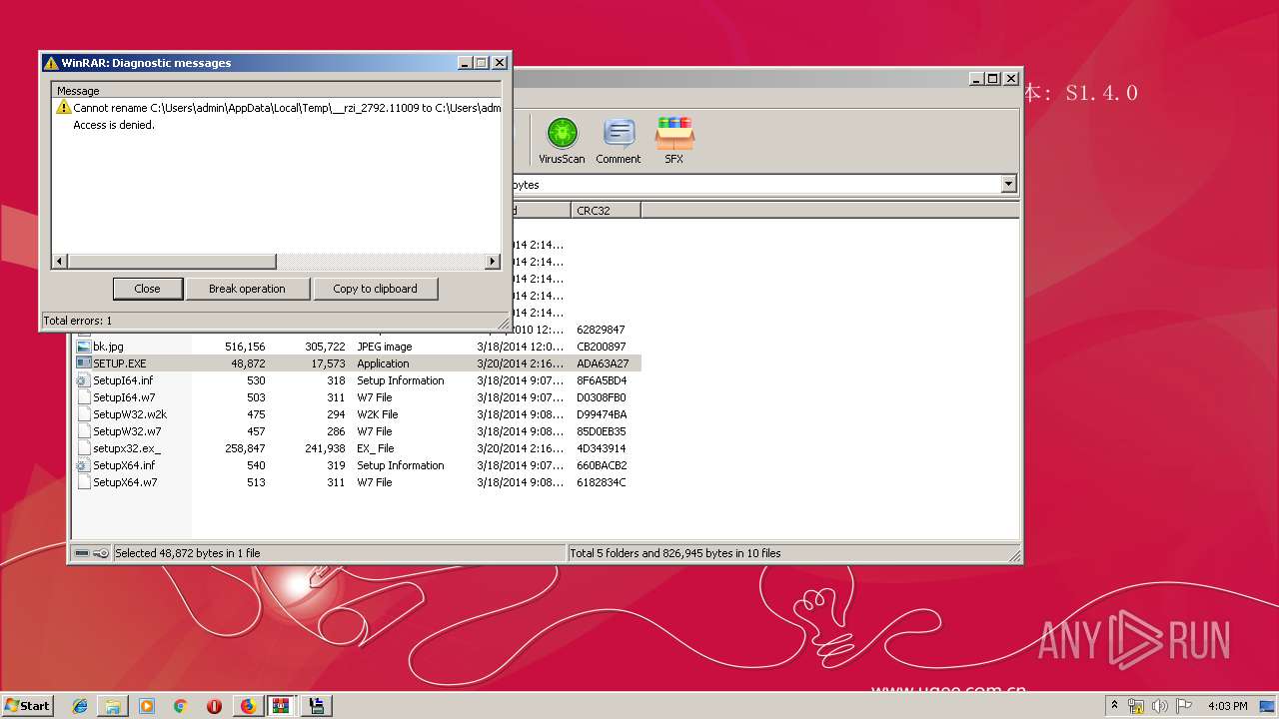
Task: Open Action Center flag tray icon
Action: click(x=1183, y=706)
